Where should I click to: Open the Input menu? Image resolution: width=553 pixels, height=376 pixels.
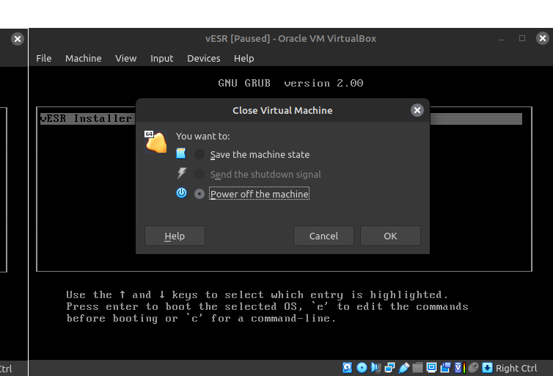point(161,58)
